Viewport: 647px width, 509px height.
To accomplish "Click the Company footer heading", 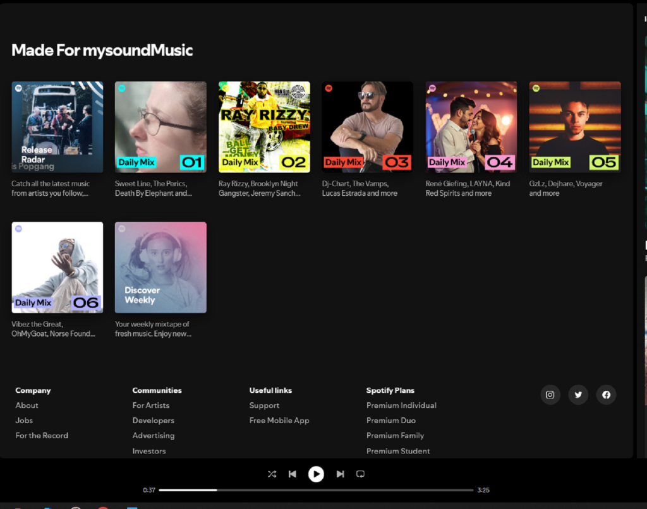I will tap(33, 390).
